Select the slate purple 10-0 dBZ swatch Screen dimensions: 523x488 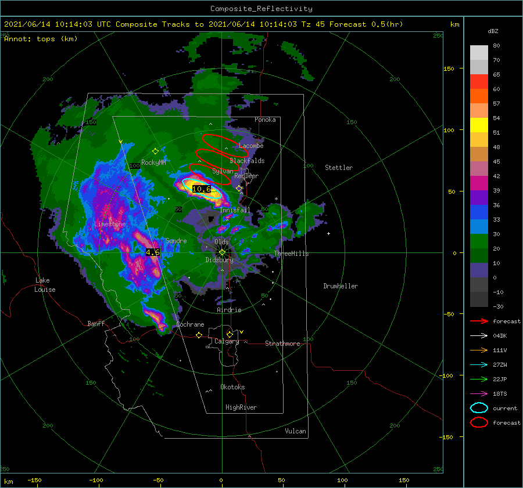479,270
